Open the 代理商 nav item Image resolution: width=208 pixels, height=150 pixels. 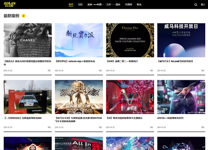(x=129, y=5)
